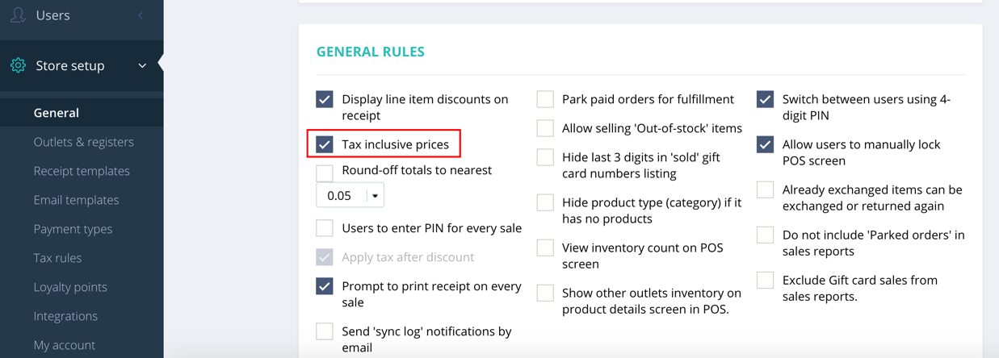Image resolution: width=999 pixels, height=358 pixels.
Task: Enable View inventory count on POS screen
Action: coord(545,248)
